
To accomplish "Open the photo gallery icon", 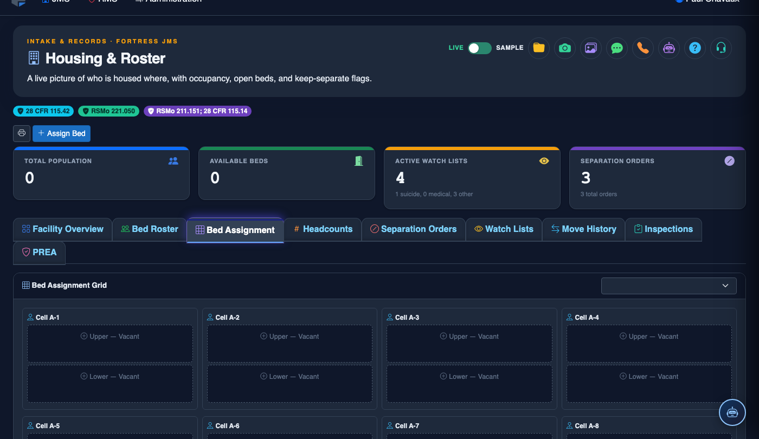I will (591, 48).
